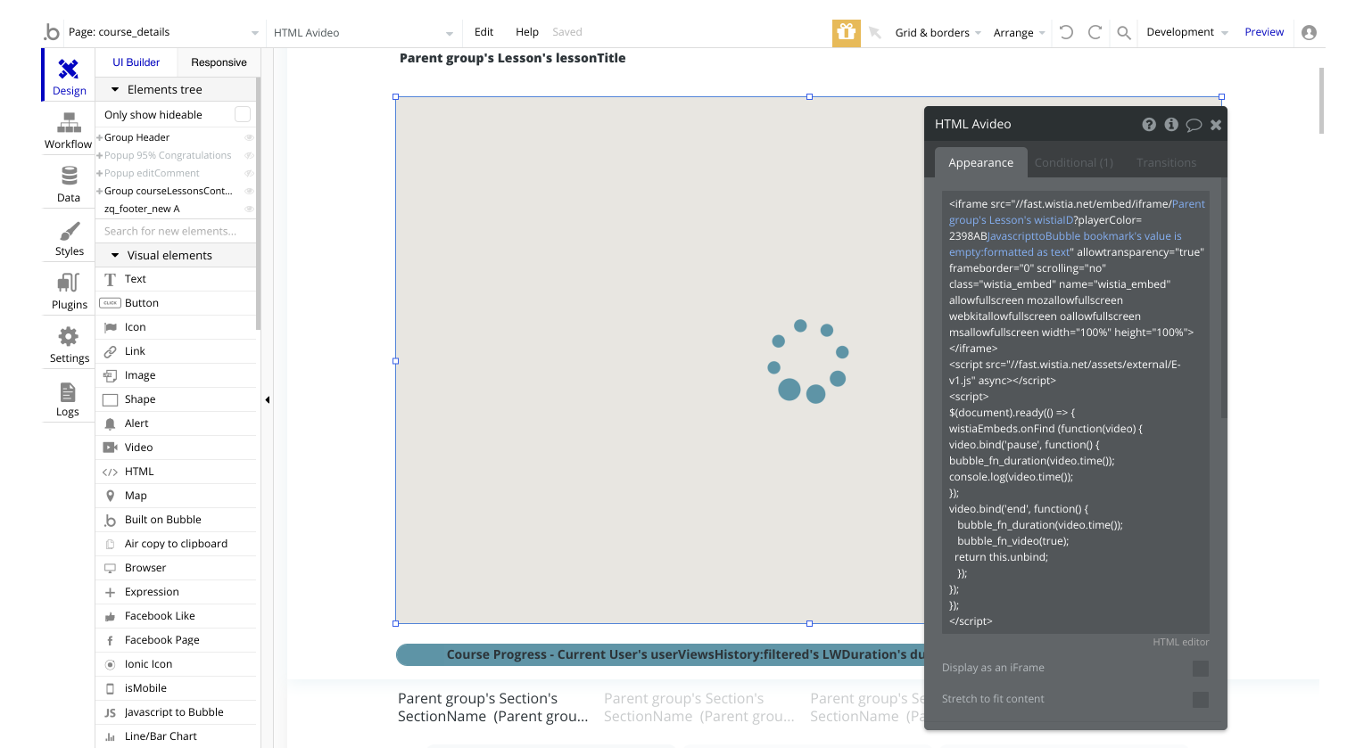Toggle the Only show hideable checkbox
1372x756 pixels.
pyautogui.click(x=242, y=114)
